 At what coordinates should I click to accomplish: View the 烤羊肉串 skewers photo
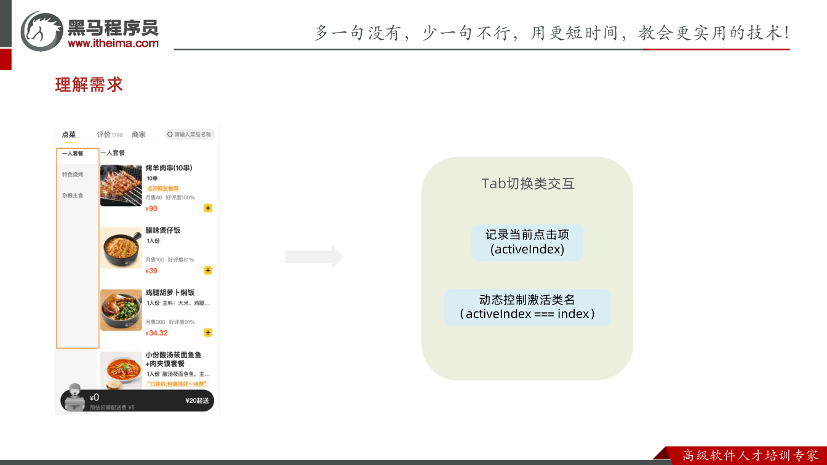point(121,185)
